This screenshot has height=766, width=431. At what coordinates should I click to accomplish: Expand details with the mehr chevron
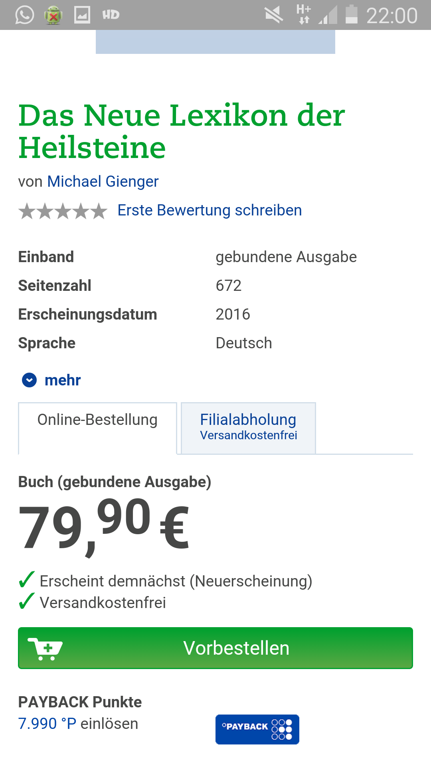(x=29, y=380)
